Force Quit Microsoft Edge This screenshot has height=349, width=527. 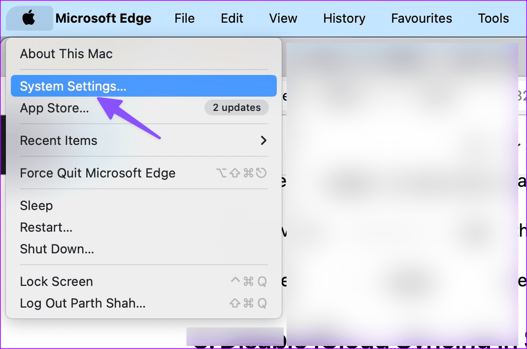tap(98, 173)
